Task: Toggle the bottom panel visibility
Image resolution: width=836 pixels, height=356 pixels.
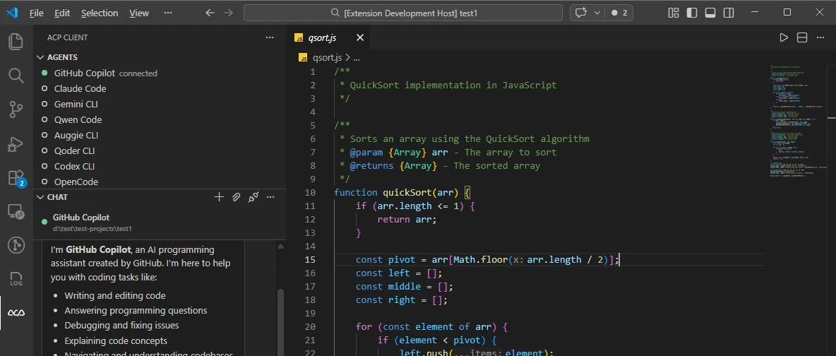Action: click(x=710, y=13)
